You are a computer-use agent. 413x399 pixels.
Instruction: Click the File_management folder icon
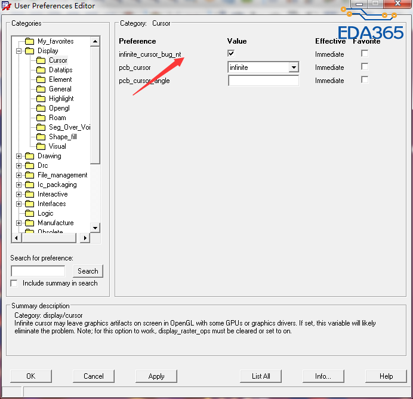(x=29, y=175)
